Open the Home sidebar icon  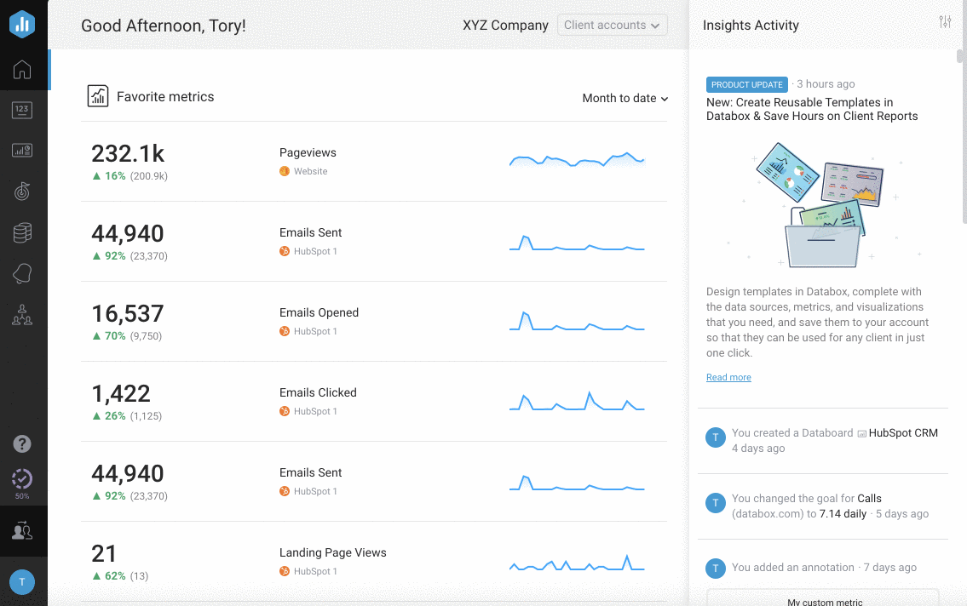click(22, 70)
